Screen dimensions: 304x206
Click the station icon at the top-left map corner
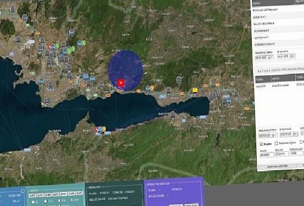point(12,9)
